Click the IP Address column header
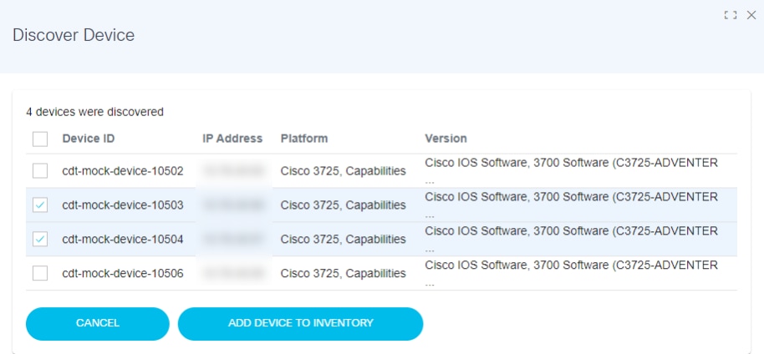Image resolution: width=764 pixels, height=354 pixels. point(232,139)
